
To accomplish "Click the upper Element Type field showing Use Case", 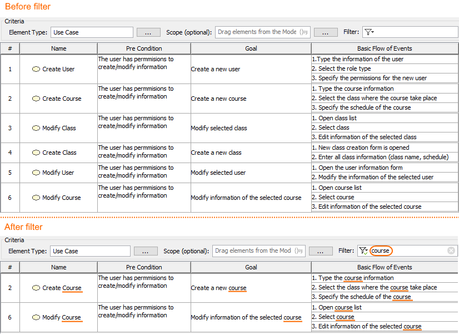I will click(x=92, y=32).
